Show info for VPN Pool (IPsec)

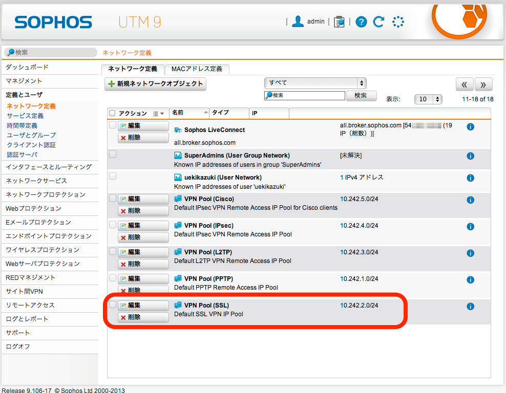(471, 226)
